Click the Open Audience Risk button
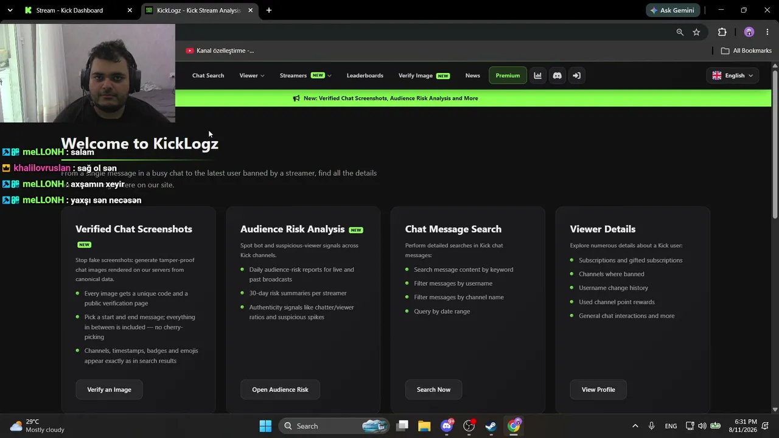 click(280, 389)
